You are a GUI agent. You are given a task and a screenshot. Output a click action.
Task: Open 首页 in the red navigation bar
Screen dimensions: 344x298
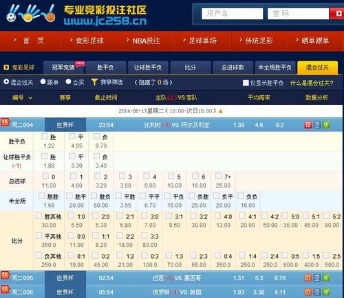click(33, 41)
